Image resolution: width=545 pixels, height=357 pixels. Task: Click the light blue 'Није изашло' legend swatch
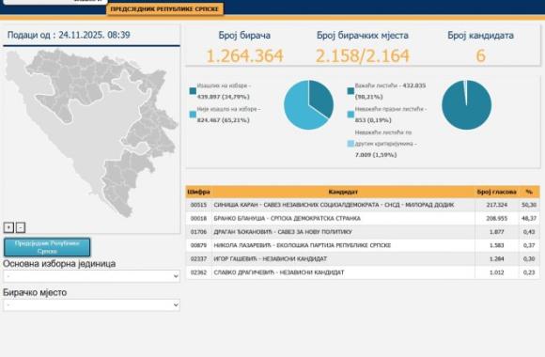(193, 115)
